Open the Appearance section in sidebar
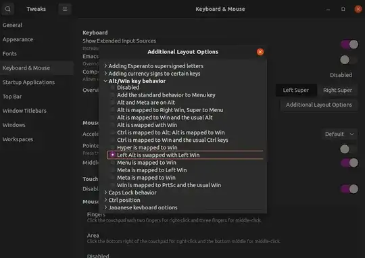365x258 pixels. 18,40
